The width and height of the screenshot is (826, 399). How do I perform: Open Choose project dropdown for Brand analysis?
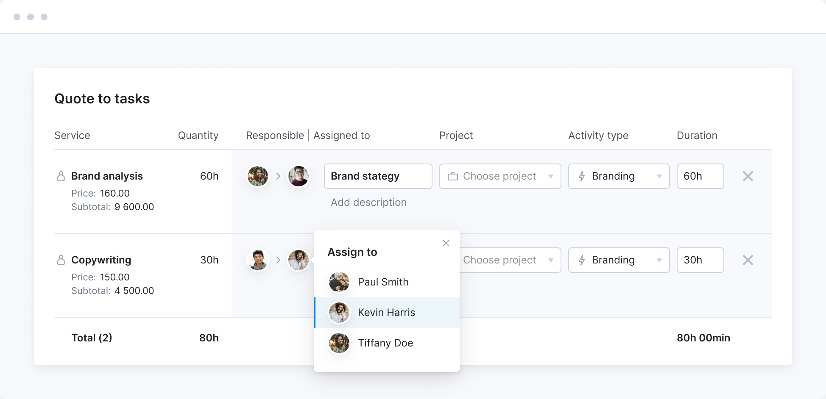coord(500,176)
